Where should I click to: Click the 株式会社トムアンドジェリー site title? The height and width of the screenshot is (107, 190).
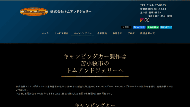click(71, 12)
